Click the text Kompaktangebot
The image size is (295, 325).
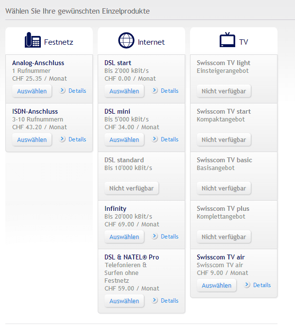coord(221,120)
